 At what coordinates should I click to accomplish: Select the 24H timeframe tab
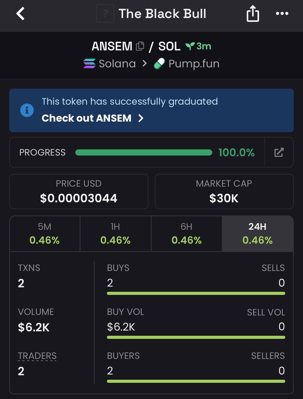tap(257, 233)
